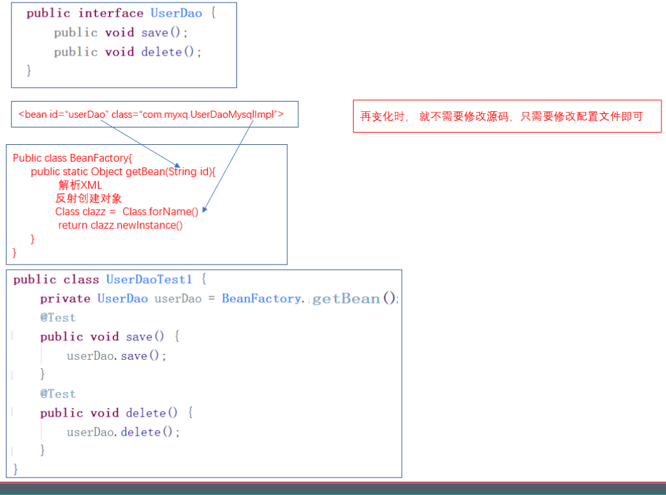Click 'BeanFactory' in the private userDao field line
Viewport: 666px width, 495px height.
point(262,299)
